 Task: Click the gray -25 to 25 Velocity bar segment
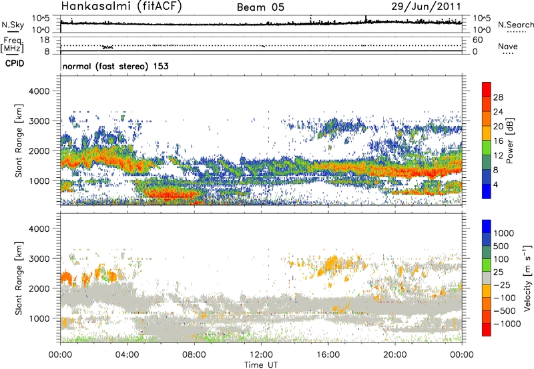coord(487,278)
